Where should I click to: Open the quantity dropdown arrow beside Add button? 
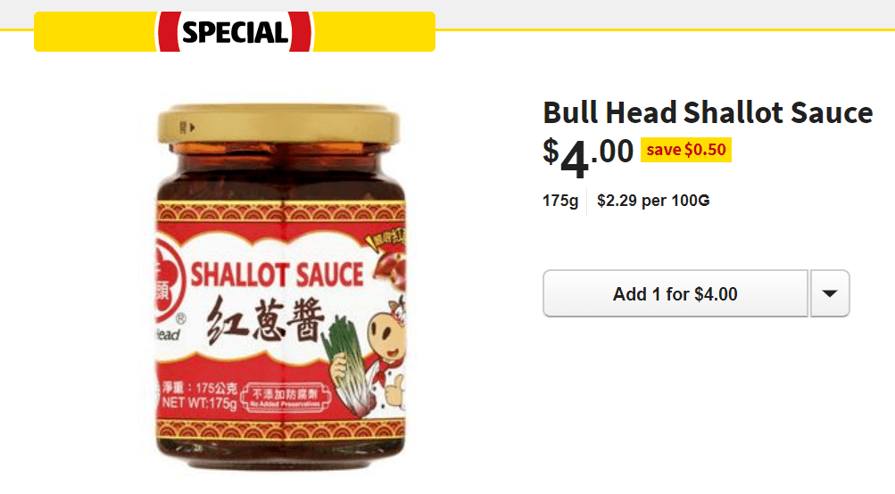click(830, 293)
